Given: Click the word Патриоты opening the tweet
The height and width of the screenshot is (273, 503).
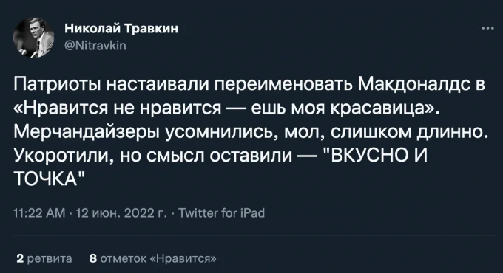Looking at the screenshot, I should (58, 85).
